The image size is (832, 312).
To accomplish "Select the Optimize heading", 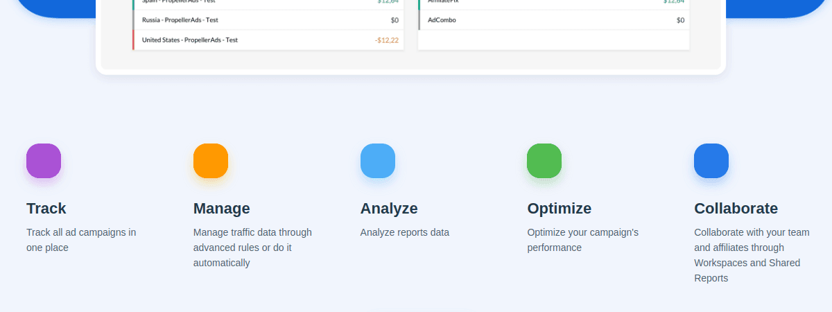I will [x=560, y=209].
